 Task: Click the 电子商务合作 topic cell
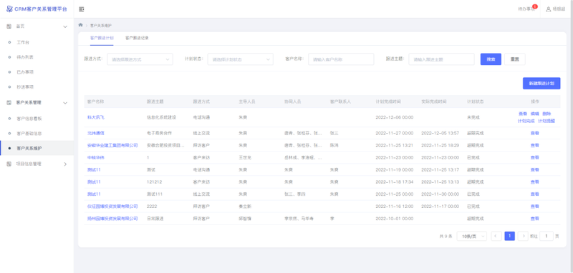coord(159,133)
